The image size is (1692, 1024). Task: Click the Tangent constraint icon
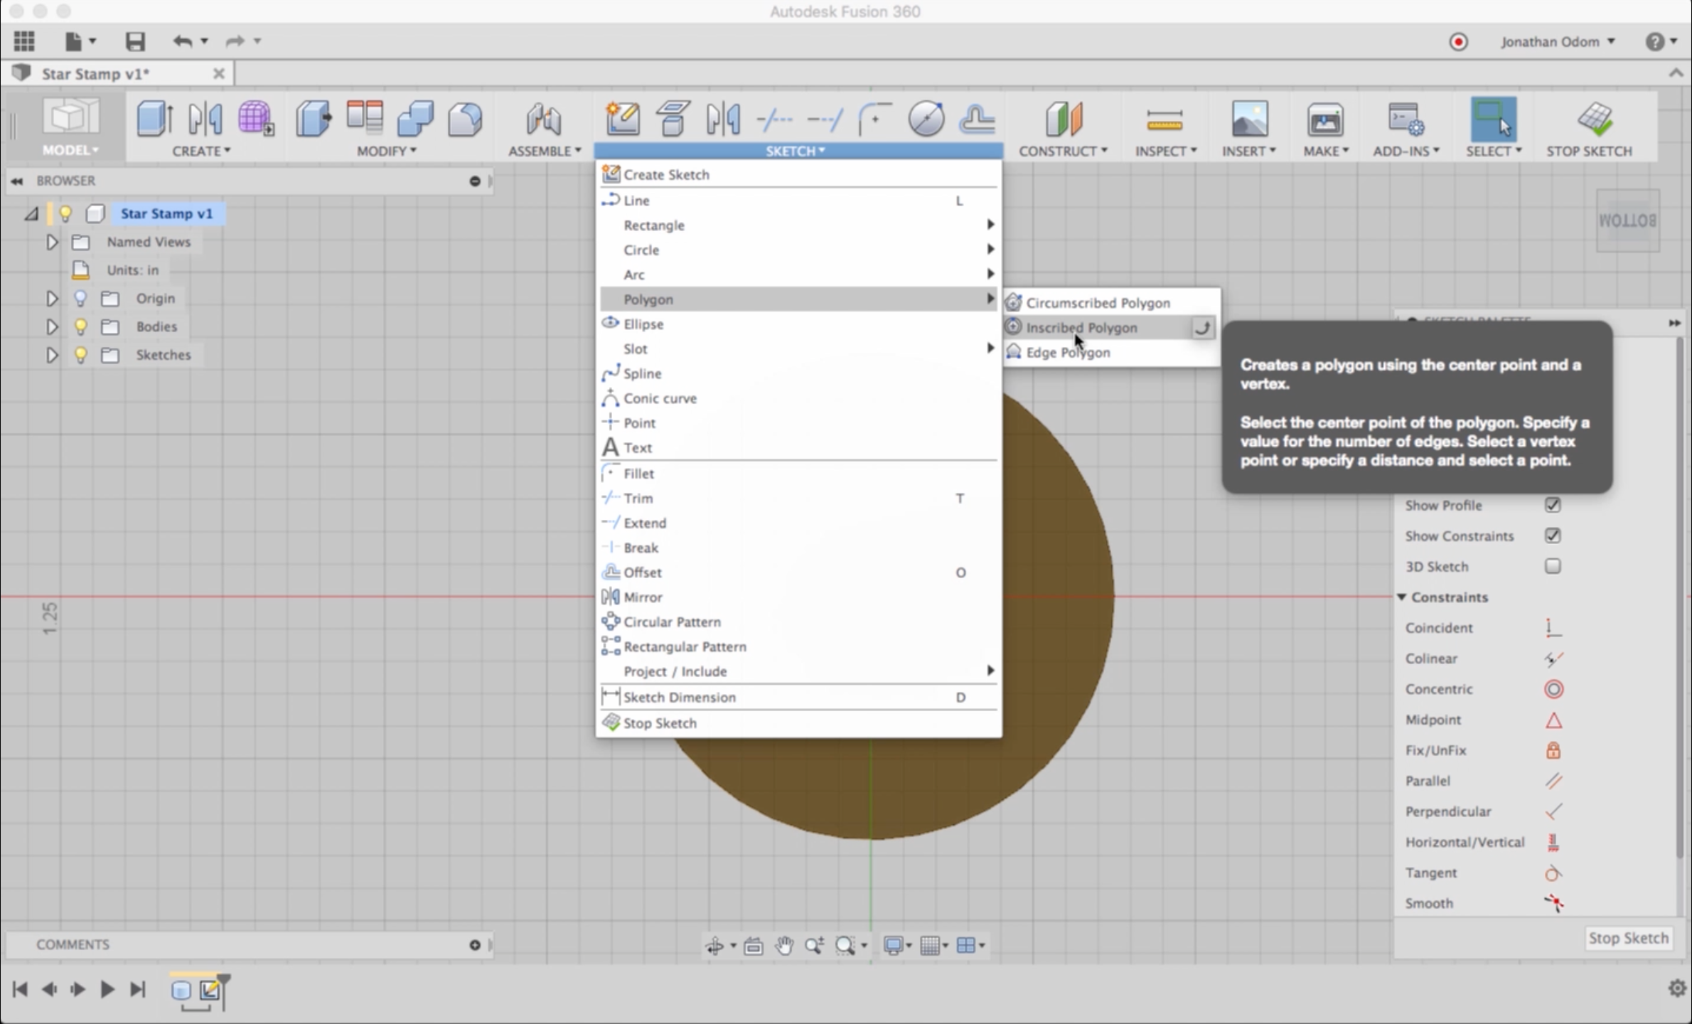point(1553,873)
